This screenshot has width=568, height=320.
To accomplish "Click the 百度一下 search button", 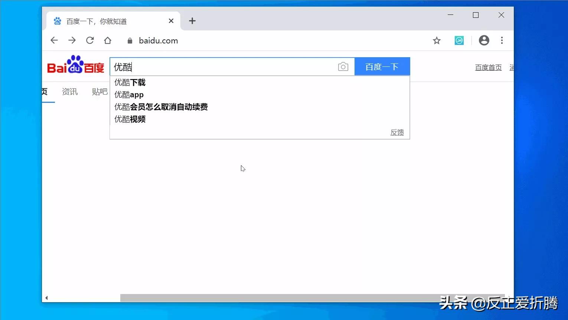I will click(382, 66).
